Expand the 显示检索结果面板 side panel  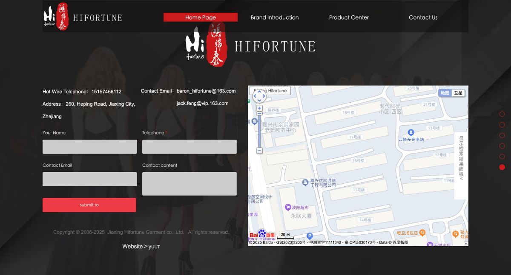pos(461,166)
